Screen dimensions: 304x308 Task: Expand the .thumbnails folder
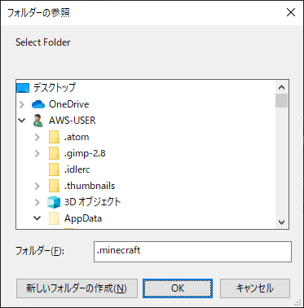(37, 186)
